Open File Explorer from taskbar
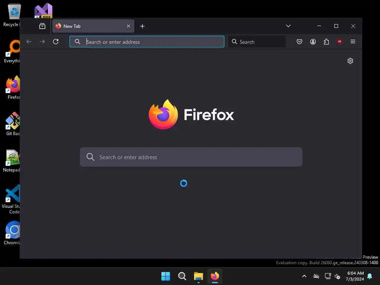Image resolution: width=380 pixels, height=285 pixels. click(199, 276)
